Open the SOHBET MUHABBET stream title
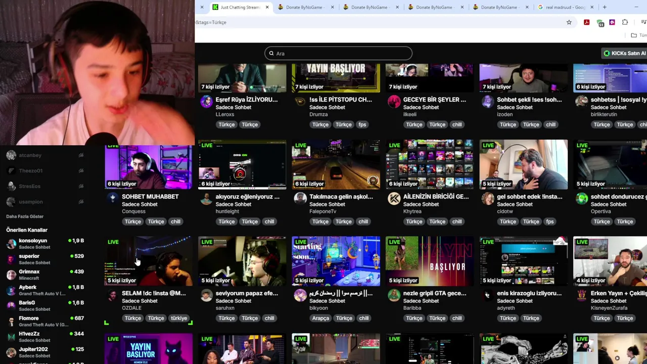The height and width of the screenshot is (364, 647). [x=150, y=197]
